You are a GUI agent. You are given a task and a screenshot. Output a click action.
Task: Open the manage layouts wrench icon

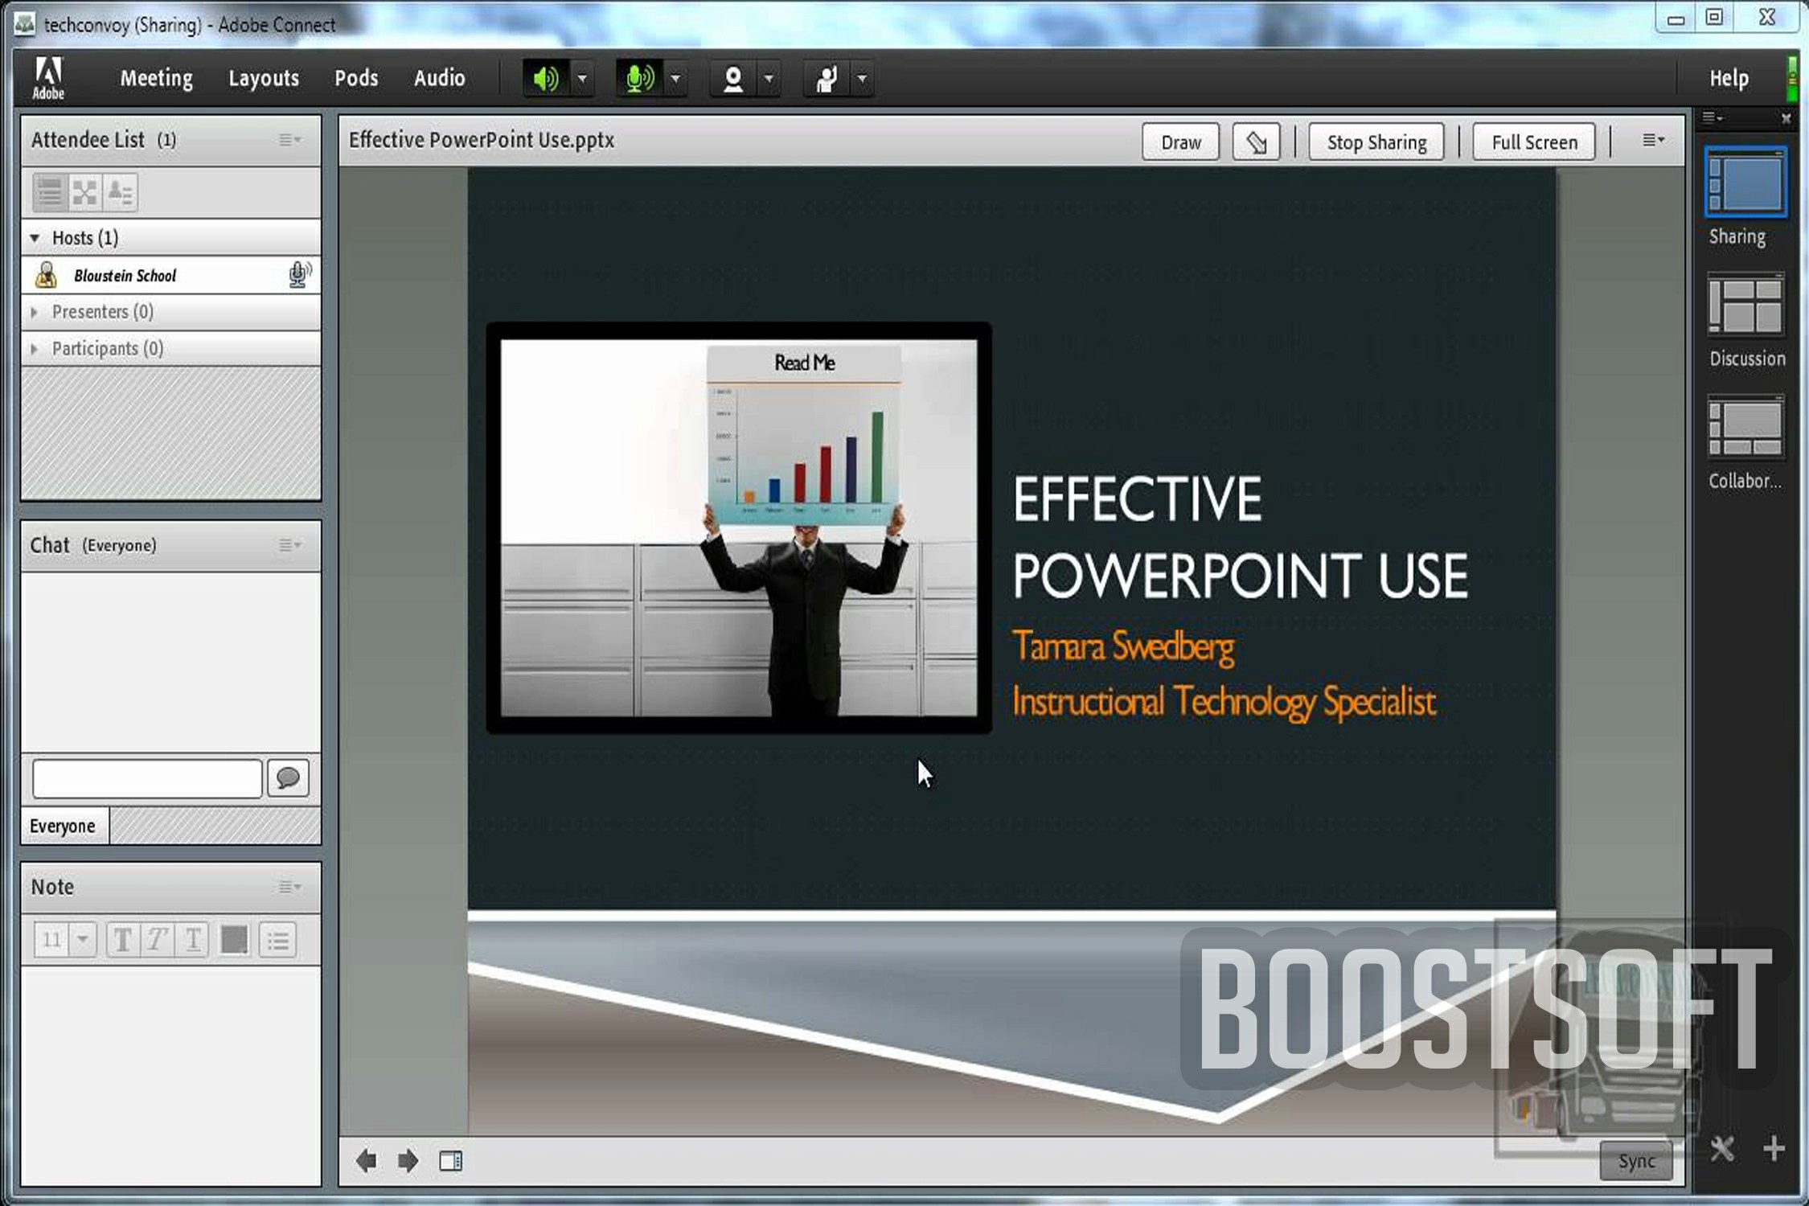tap(1722, 1148)
